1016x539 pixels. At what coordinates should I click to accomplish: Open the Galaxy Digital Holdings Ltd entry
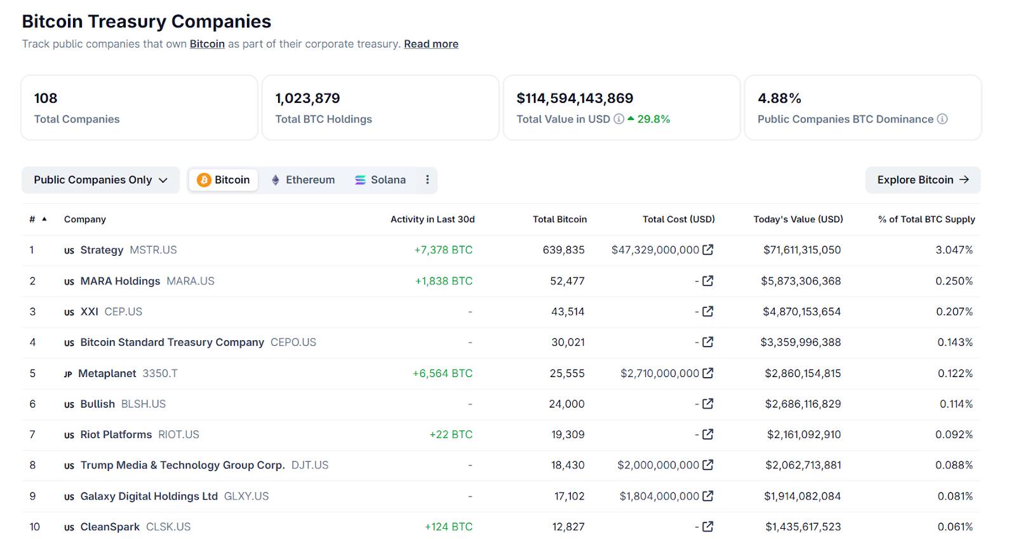[x=149, y=496]
